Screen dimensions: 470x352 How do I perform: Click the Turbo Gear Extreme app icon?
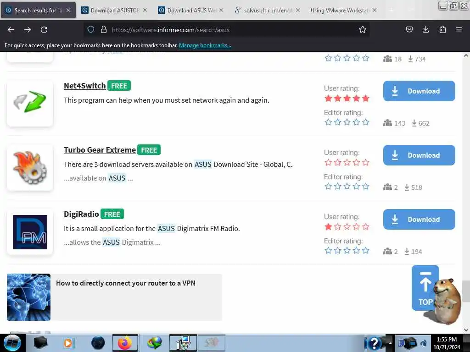pyautogui.click(x=30, y=167)
